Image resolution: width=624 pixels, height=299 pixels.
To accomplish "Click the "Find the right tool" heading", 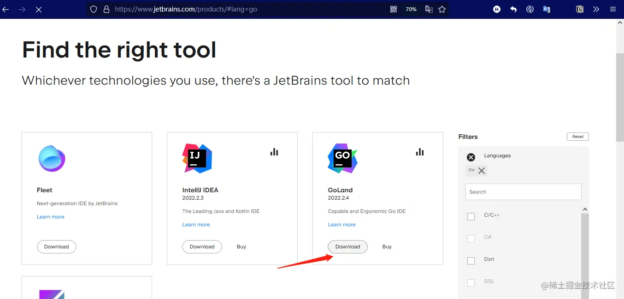I will 119,50.
